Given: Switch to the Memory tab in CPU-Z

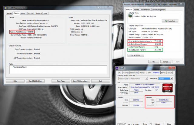Looking at the screenshot, I should coord(142,73).
